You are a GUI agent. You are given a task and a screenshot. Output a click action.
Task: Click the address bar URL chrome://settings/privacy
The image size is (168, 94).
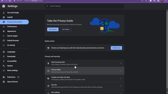pyautogui.click(x=33, y=1)
